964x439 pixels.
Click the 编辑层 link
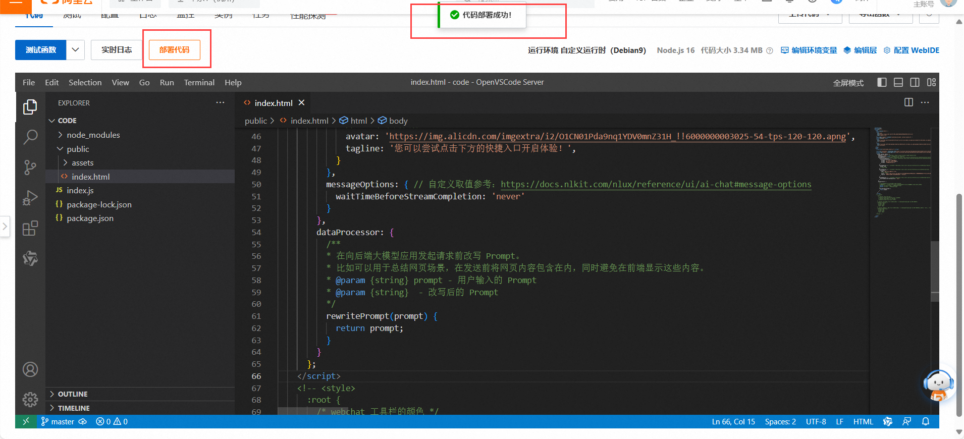click(861, 50)
